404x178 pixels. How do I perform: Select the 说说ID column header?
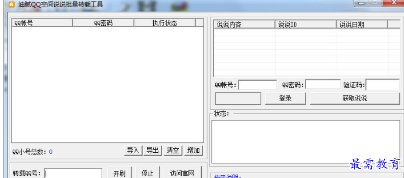(306, 24)
